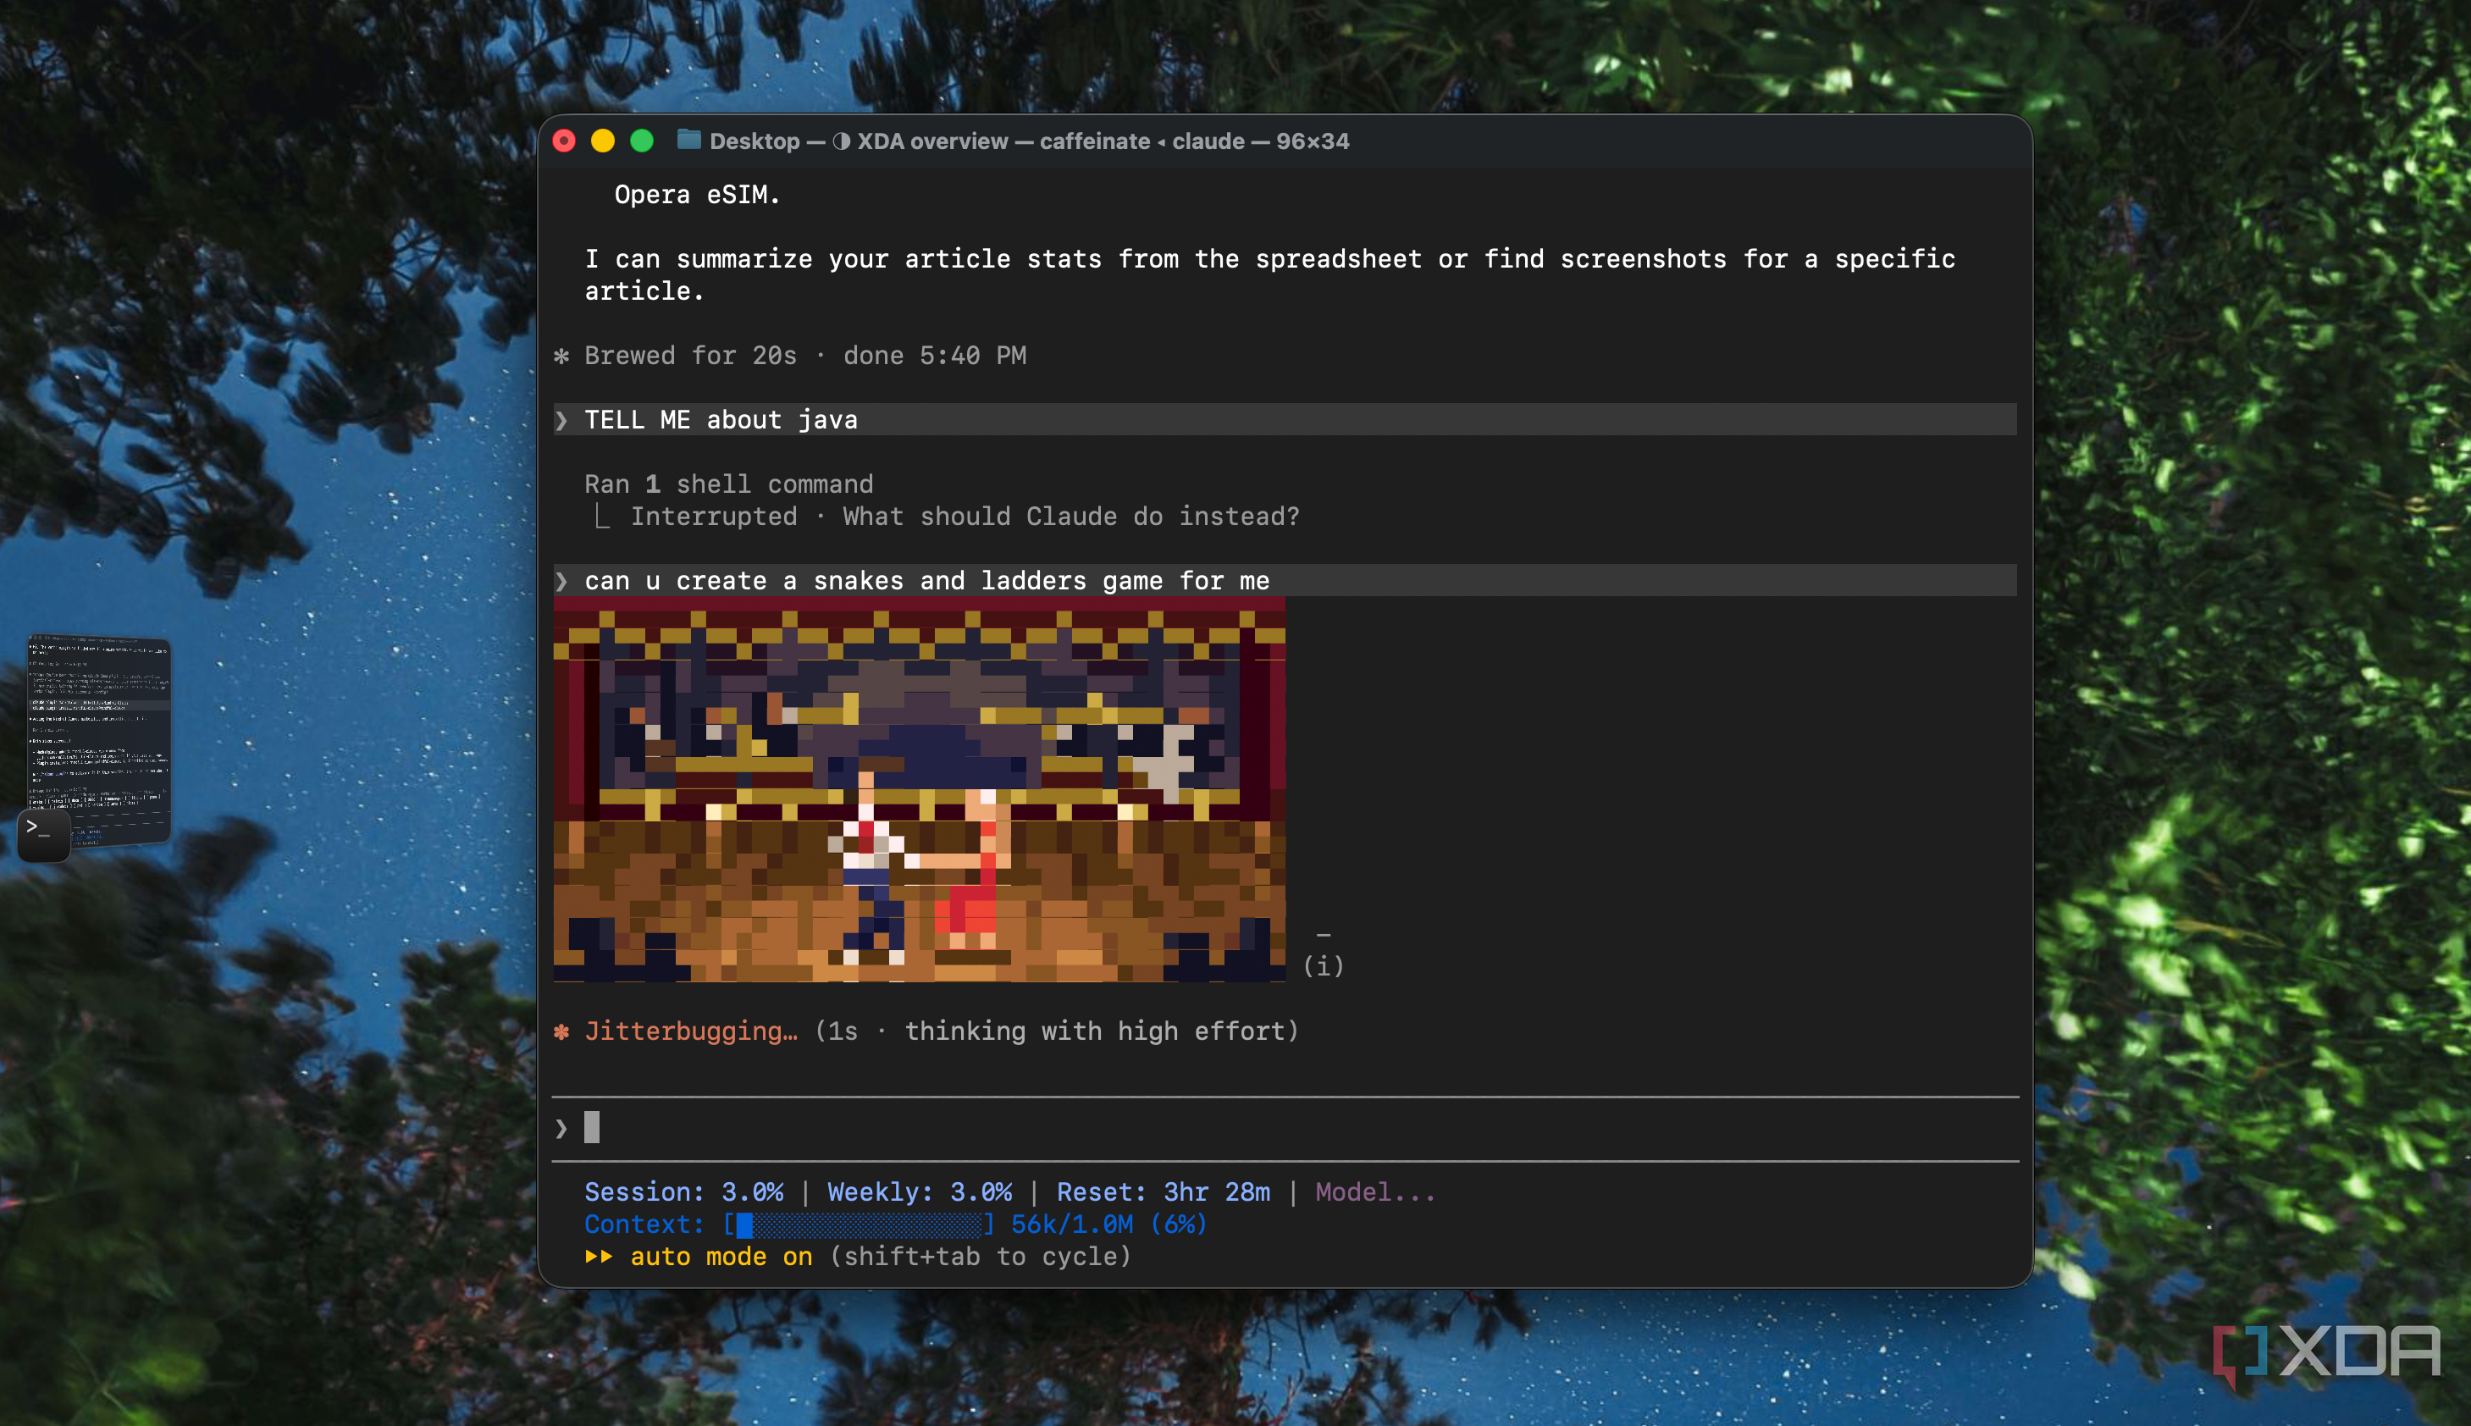Click the I can summarize your article stats paragraph
Viewport: 2471px width, 1426px height.
point(1269,275)
